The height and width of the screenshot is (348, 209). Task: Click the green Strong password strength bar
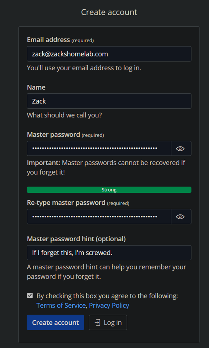pyautogui.click(x=109, y=190)
